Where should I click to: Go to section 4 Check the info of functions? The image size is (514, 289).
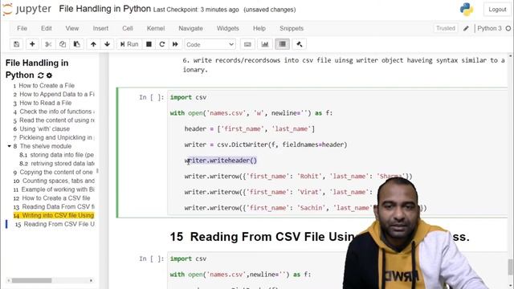(54, 112)
